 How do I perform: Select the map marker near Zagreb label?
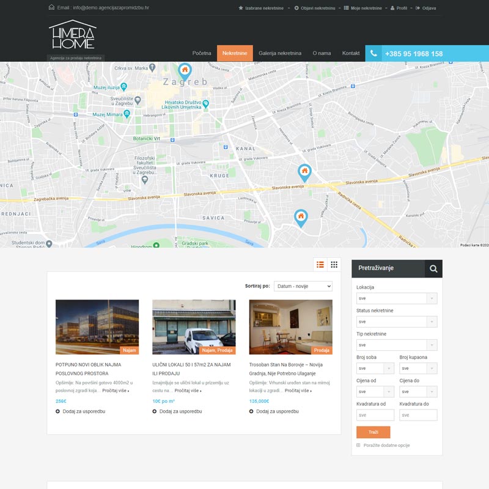point(185,72)
